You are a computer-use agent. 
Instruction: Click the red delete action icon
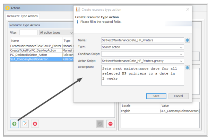pos(35,124)
